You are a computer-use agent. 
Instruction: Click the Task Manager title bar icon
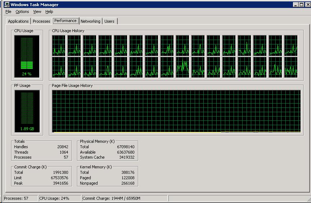pos(7,4)
